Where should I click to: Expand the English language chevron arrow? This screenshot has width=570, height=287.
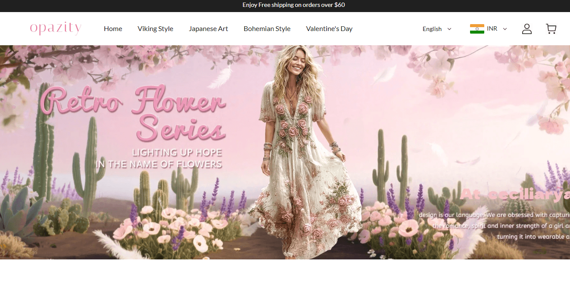[449, 29]
